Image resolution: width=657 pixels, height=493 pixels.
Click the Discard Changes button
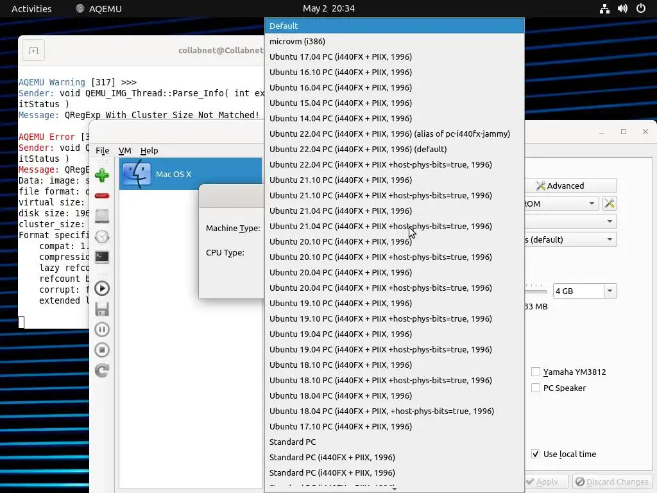pyautogui.click(x=611, y=481)
